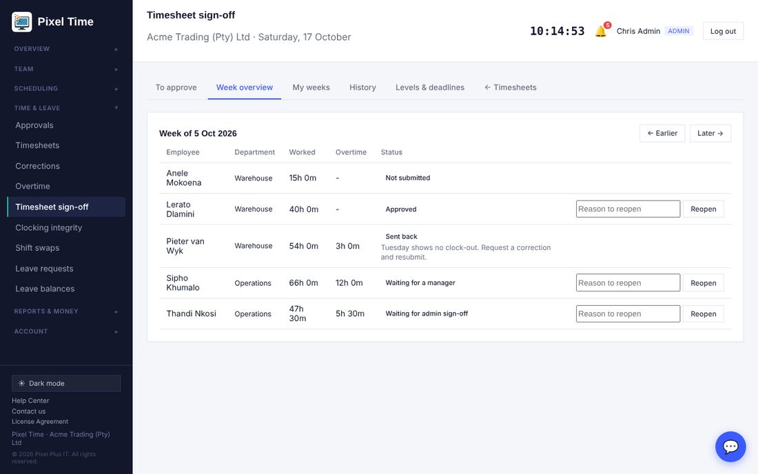Screen dimensions: 758x474
Task: Switch to the To approve tab
Action: (x=176, y=87)
